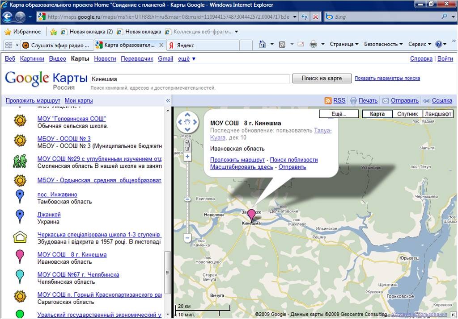Open the address bar history dropdown
This screenshot has height=319, width=458.
[x=295, y=17]
